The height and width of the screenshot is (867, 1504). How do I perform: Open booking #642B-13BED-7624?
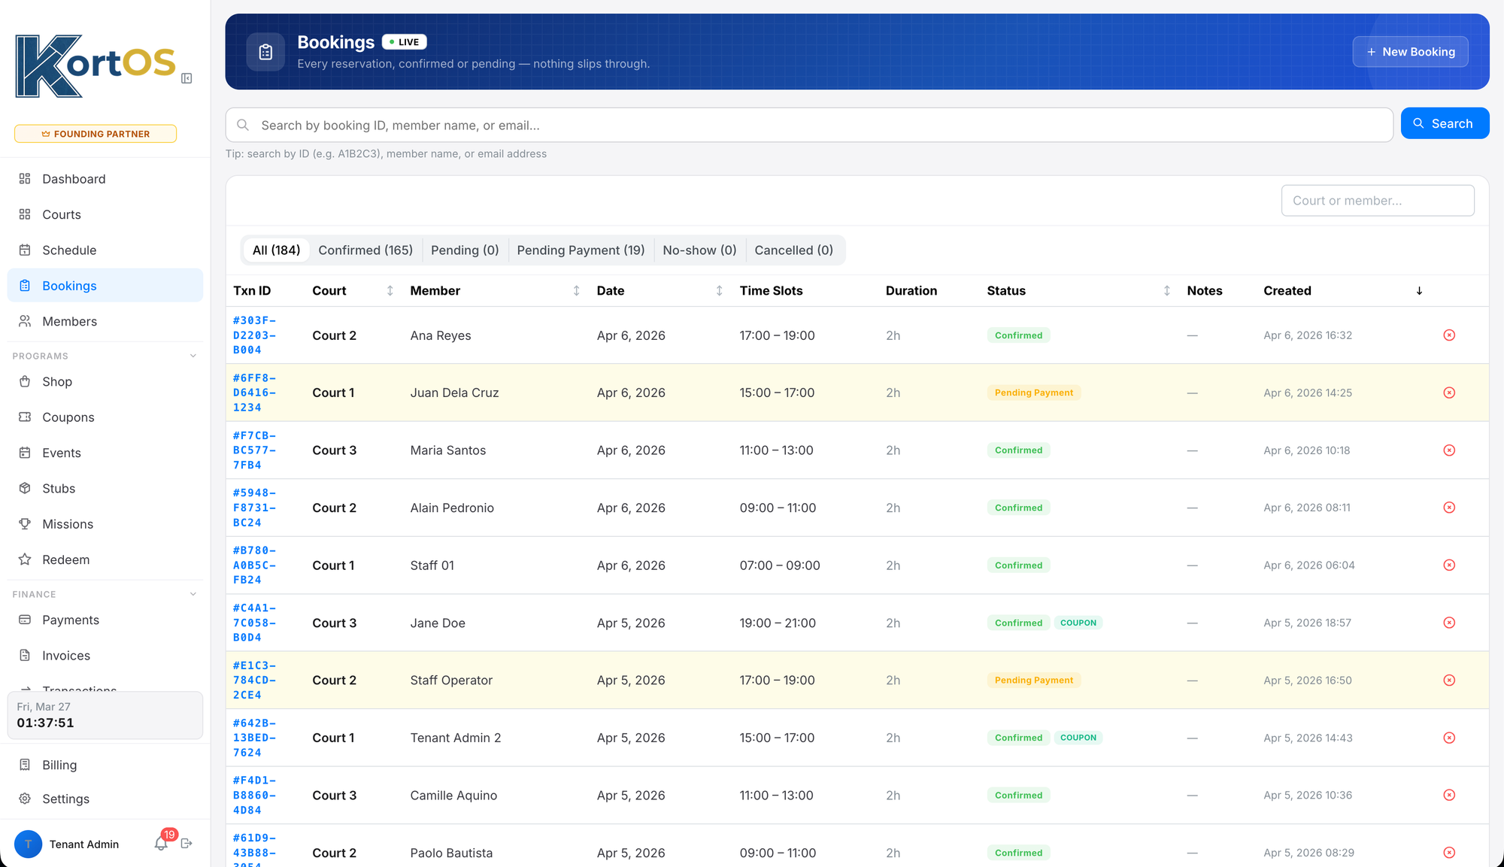coord(254,738)
